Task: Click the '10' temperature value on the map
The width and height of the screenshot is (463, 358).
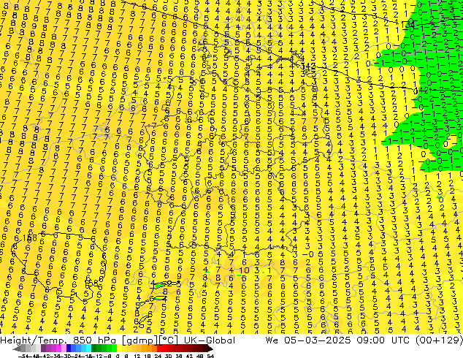Action: click(x=244, y=270)
